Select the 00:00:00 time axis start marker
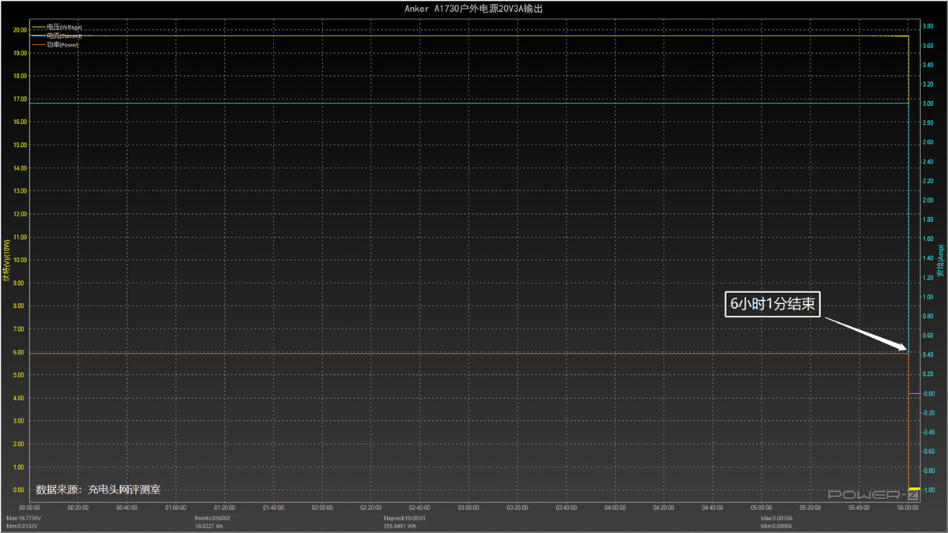Screen dimensions: 948x533 (x=29, y=508)
